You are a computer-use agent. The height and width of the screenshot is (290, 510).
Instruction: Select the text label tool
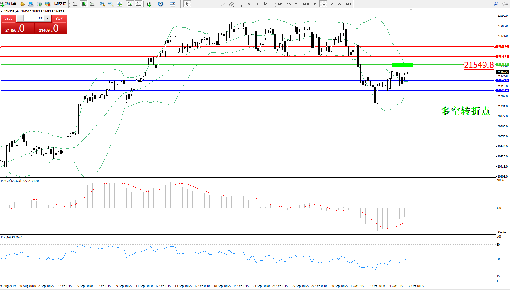[257, 4]
